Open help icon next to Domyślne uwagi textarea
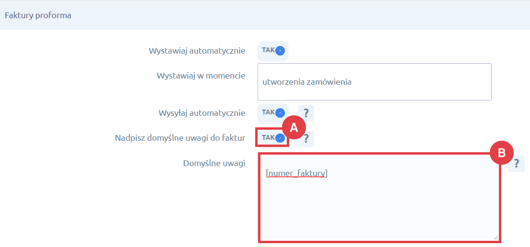 517,164
